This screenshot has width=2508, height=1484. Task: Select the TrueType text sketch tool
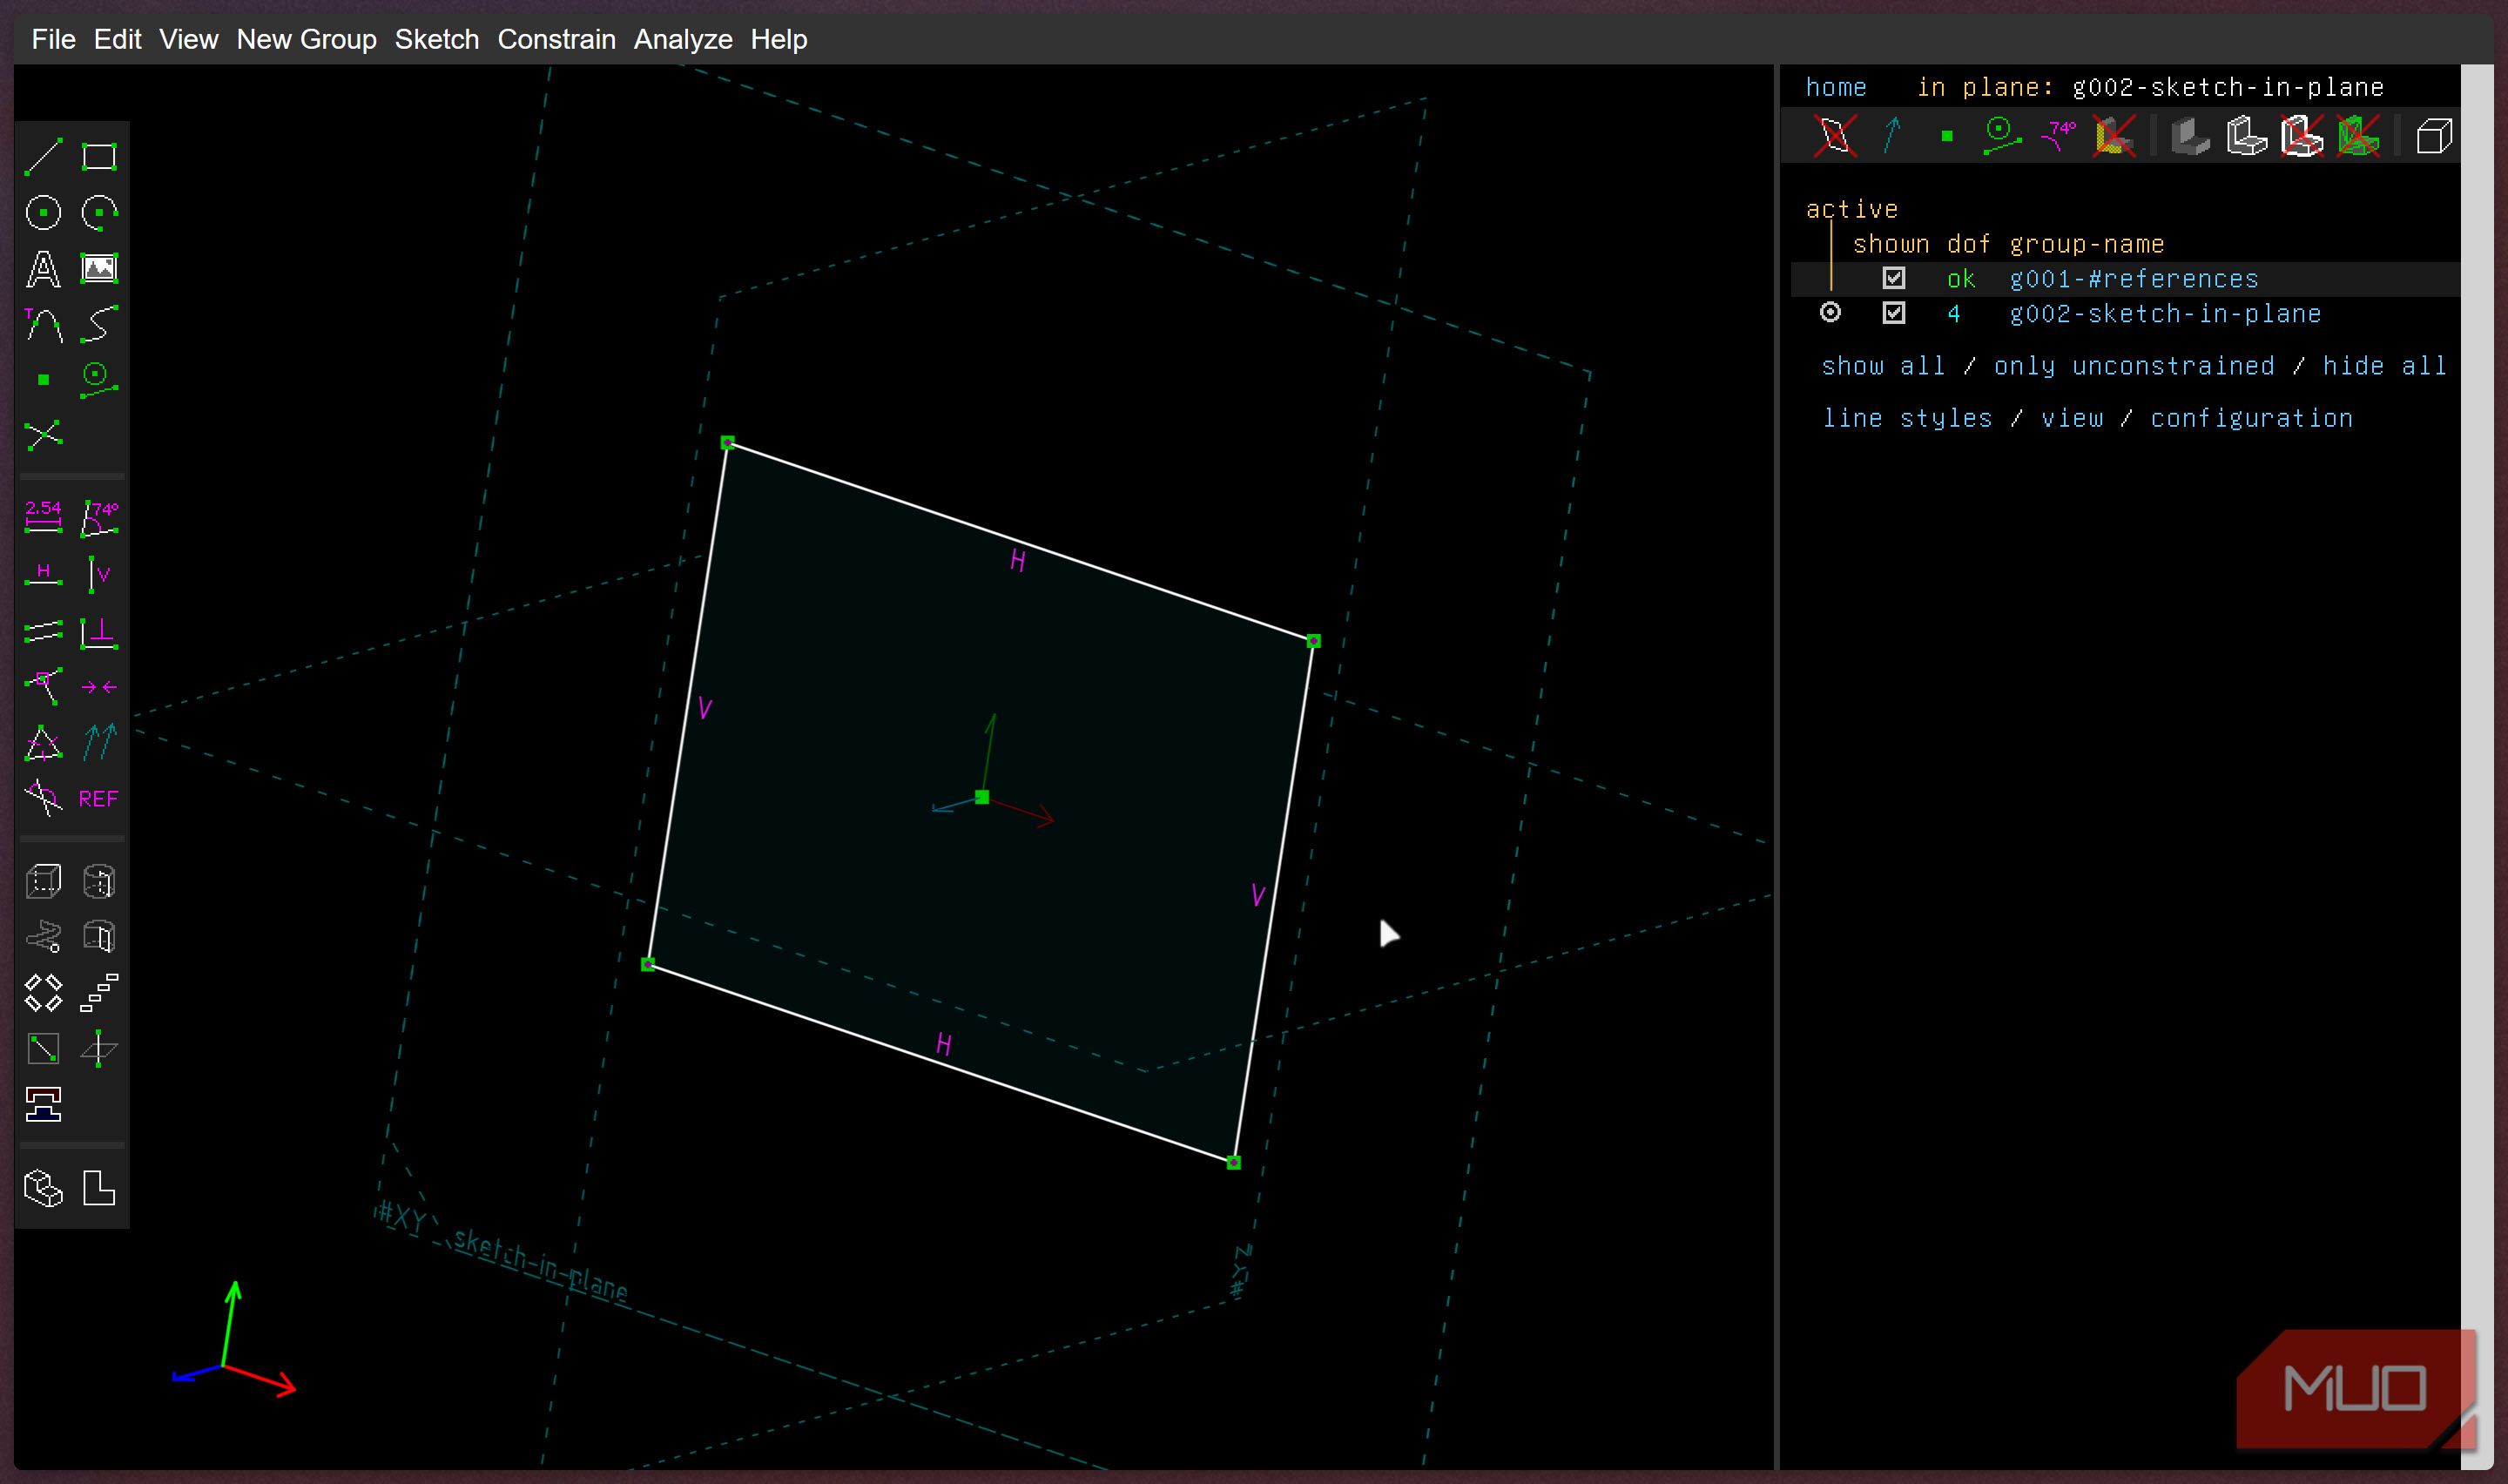[x=43, y=269]
